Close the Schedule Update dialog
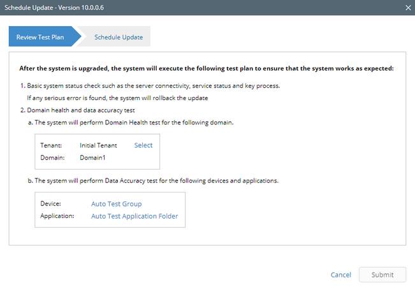This screenshot has height=292, width=415. click(x=408, y=7)
